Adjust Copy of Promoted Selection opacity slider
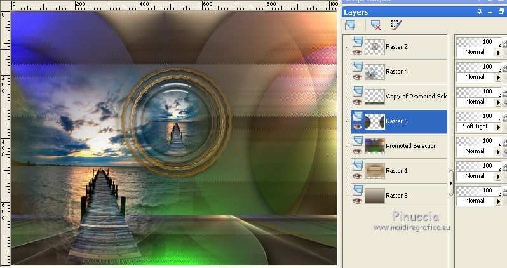The width and height of the screenshot is (507, 268). (x=478, y=91)
